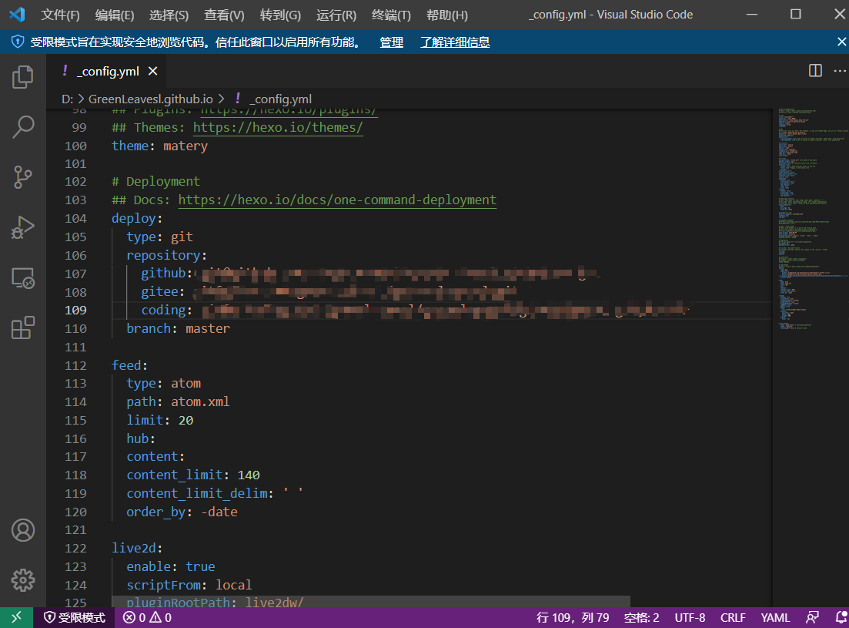This screenshot has height=628, width=849.
Task: Click the 了解详细信息 link
Action: tap(455, 42)
